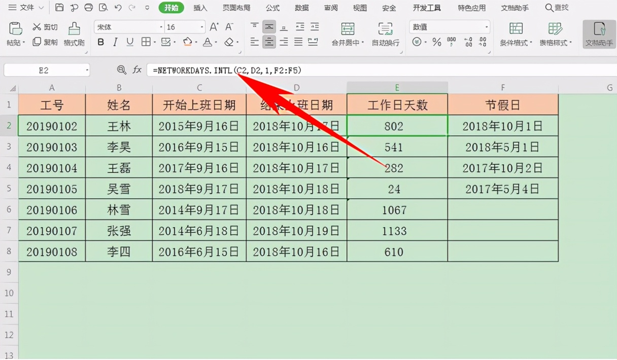Select cell B7 containing 张强

pyautogui.click(x=119, y=231)
